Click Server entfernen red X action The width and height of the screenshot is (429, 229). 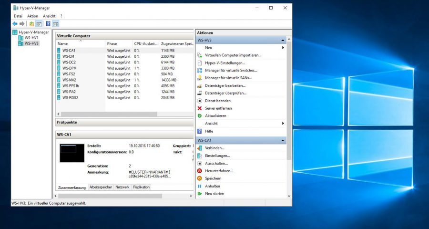pos(218,108)
